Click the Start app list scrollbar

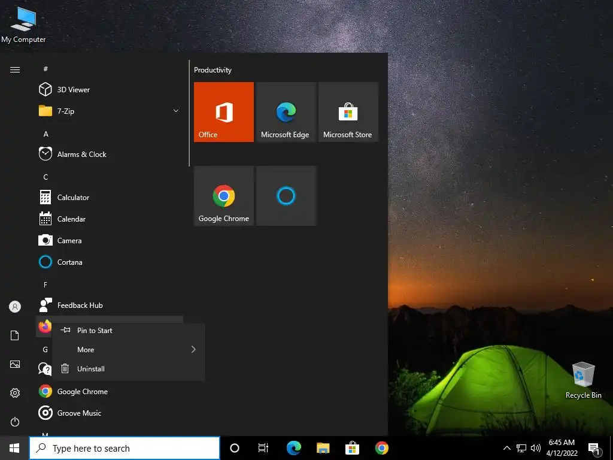pos(189,113)
